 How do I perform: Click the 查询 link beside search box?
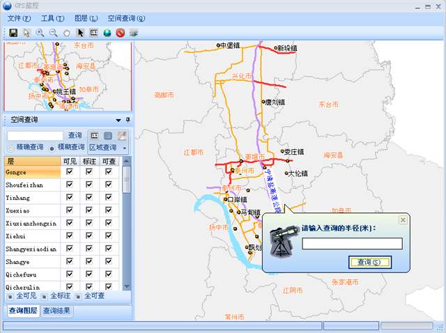(75, 135)
